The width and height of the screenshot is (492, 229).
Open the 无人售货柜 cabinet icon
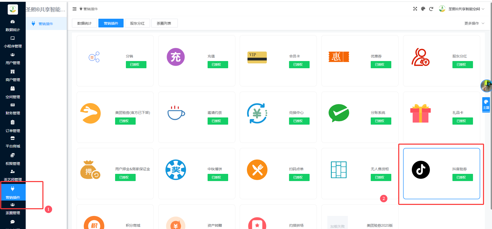339,170
